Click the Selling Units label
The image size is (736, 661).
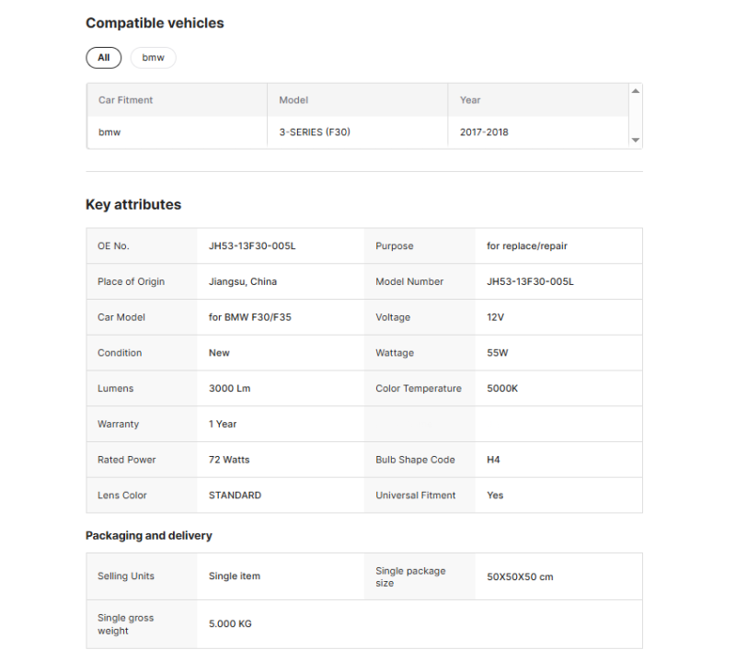pyautogui.click(x=126, y=576)
